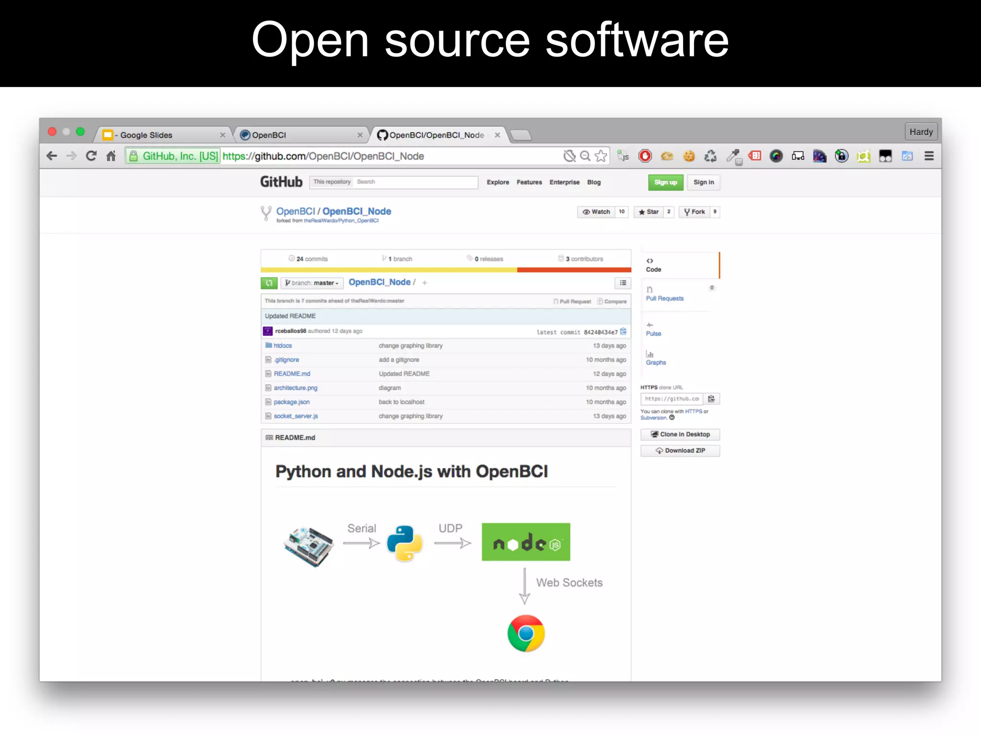Click the file list view icon

click(623, 283)
